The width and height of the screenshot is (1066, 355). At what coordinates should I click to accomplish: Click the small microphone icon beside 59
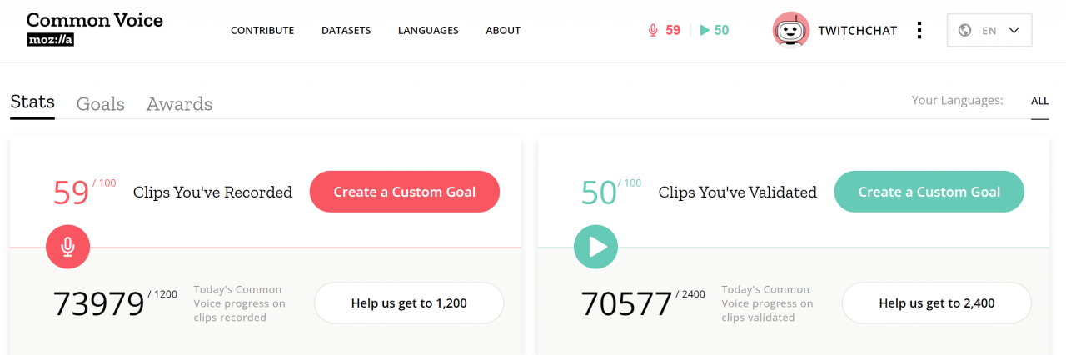pos(653,30)
